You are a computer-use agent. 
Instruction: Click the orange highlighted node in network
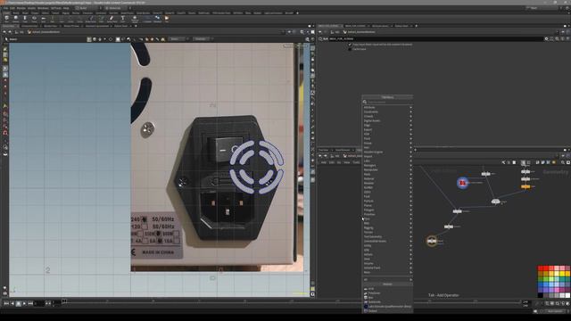[525, 186]
